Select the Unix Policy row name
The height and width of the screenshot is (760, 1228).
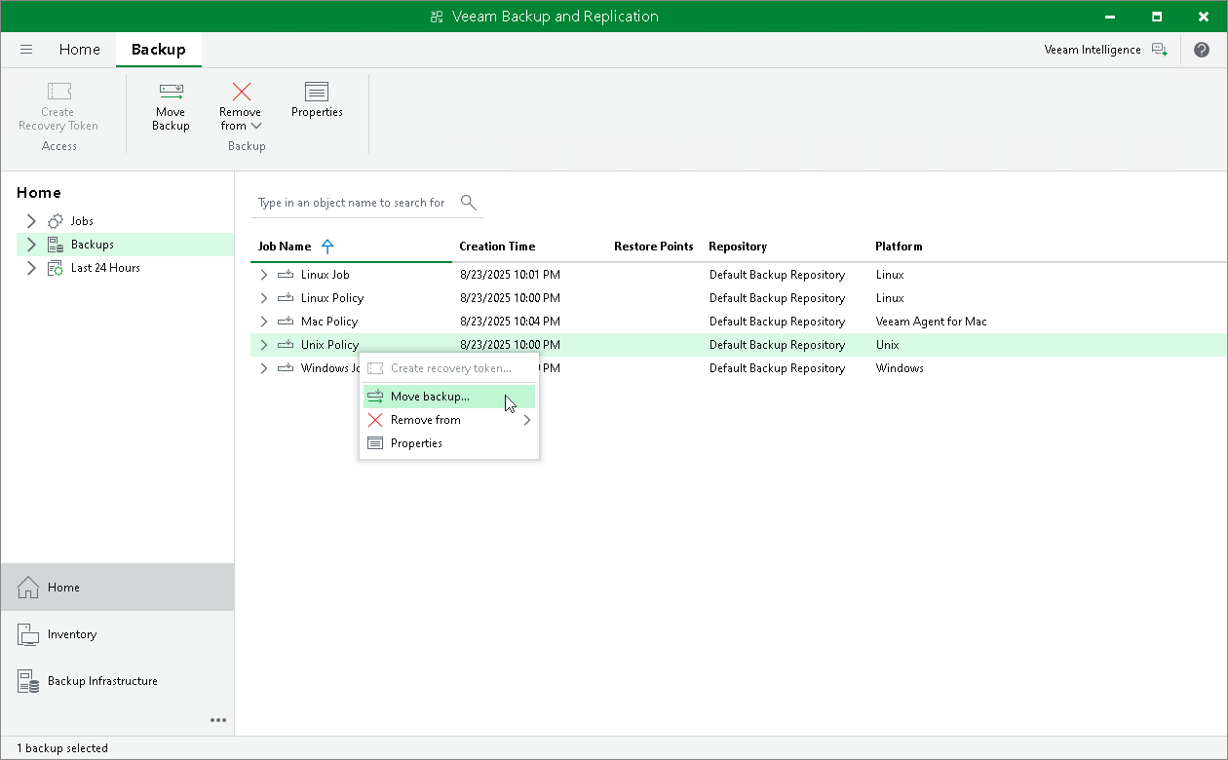[x=330, y=345]
